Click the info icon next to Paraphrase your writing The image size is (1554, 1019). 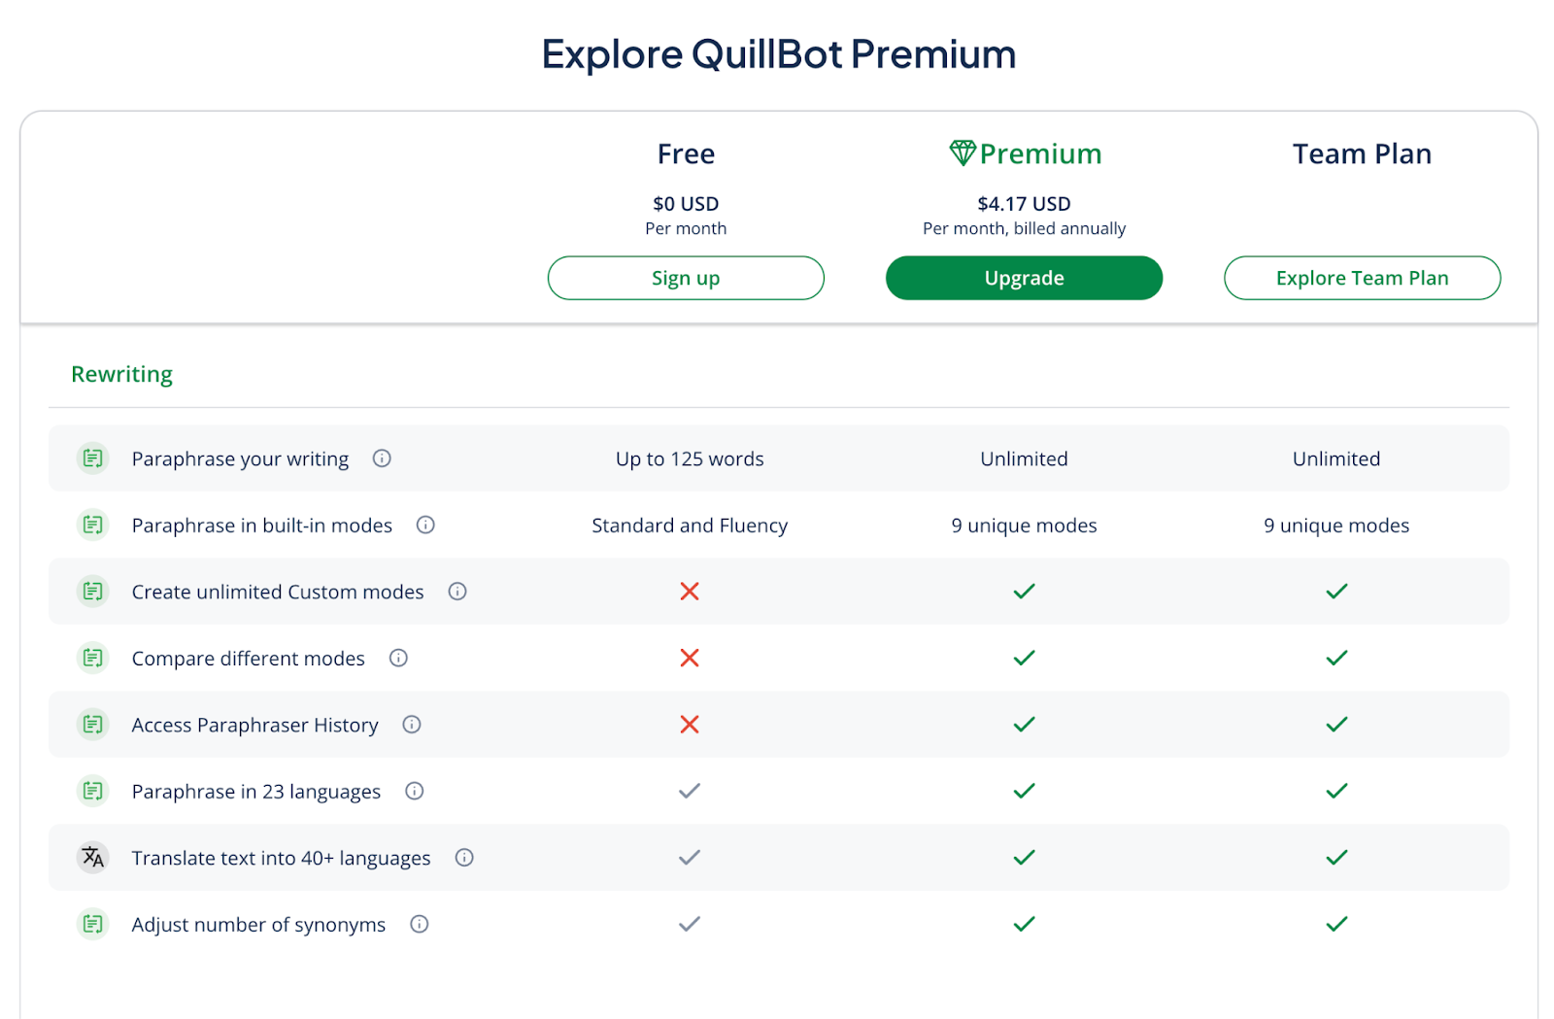[382, 459]
